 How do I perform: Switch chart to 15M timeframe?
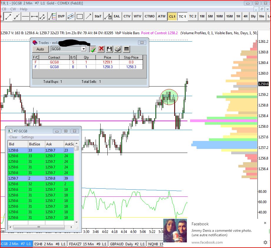(230, 17)
